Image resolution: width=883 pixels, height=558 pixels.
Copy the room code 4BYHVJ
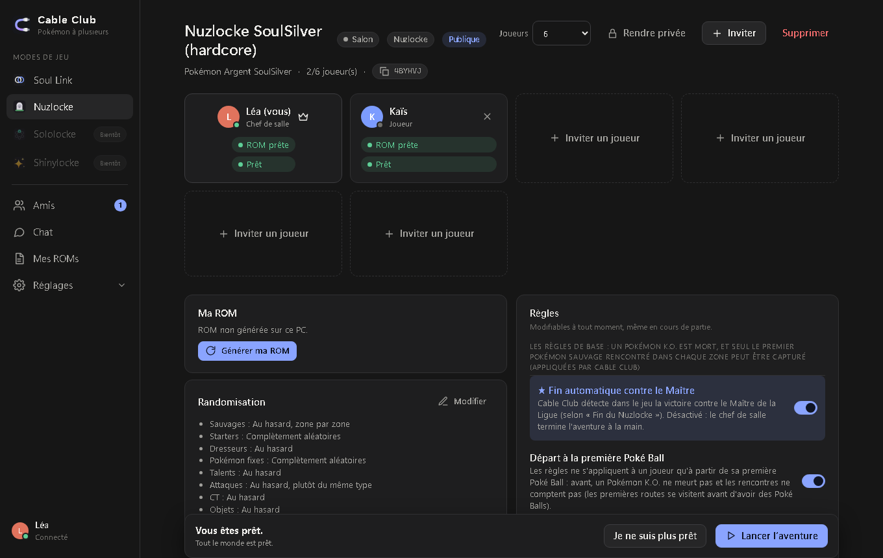400,71
